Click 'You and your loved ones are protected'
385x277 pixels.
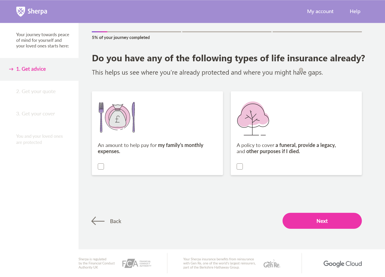[40, 139]
